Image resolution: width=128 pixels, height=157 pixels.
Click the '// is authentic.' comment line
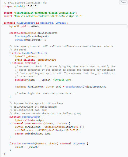tap(26, 76)
